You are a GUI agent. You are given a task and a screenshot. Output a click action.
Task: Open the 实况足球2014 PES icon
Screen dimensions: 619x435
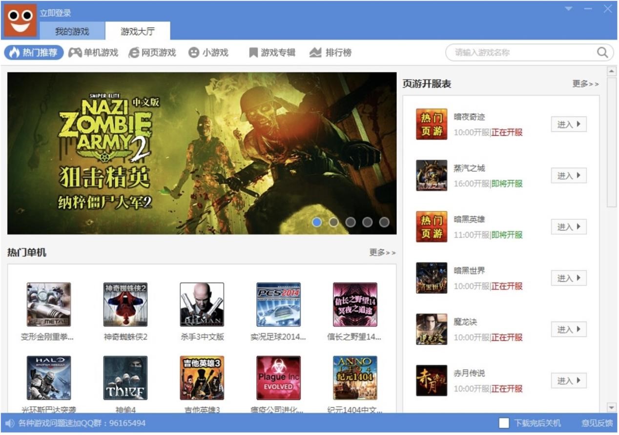pyautogui.click(x=279, y=305)
